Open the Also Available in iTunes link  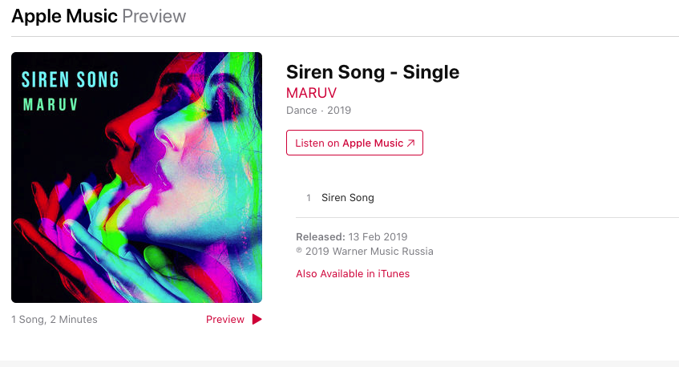352,274
